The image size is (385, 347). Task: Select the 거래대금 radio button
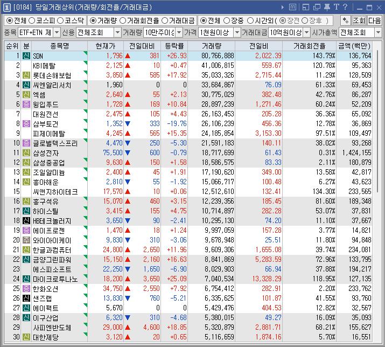click(x=165, y=20)
